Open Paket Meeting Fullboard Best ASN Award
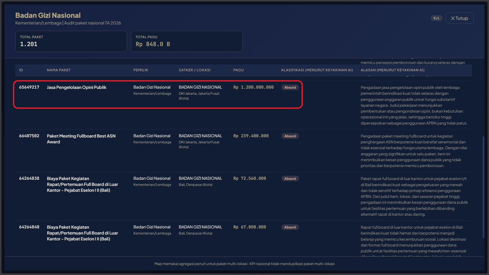The height and width of the screenshot is (275, 489). 81,139
